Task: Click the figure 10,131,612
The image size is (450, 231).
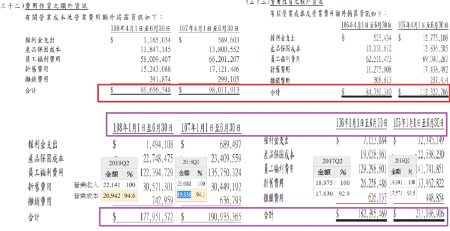Action: tap(379, 49)
